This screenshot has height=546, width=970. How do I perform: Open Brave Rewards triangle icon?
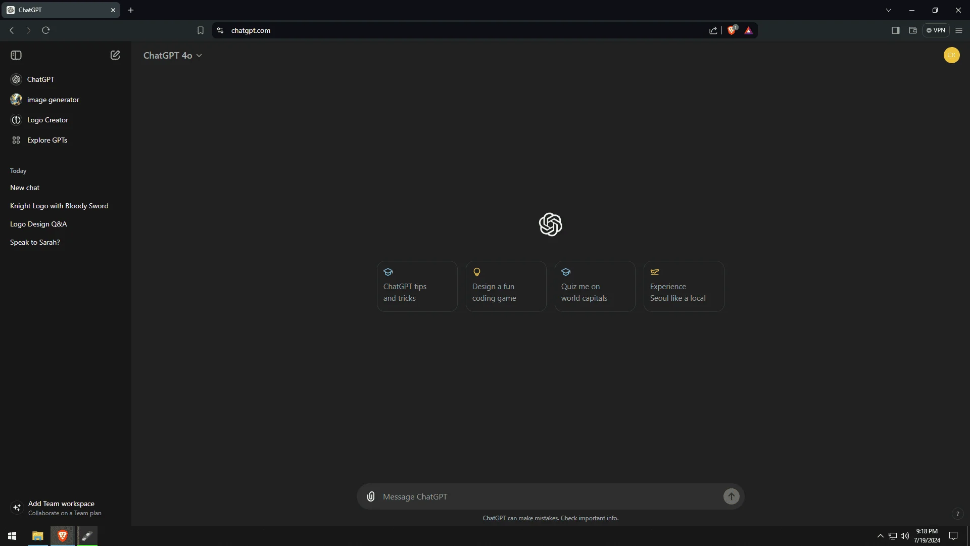click(x=749, y=30)
